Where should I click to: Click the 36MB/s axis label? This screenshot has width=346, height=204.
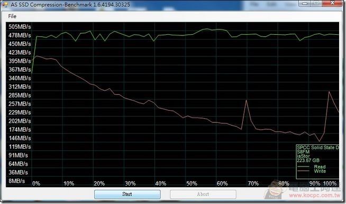click(x=18, y=172)
